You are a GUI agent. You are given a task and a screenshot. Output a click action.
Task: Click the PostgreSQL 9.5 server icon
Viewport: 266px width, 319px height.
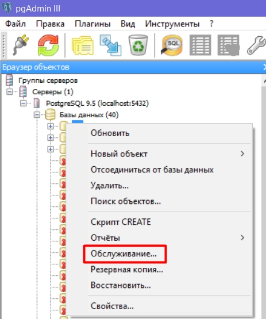click(x=37, y=103)
